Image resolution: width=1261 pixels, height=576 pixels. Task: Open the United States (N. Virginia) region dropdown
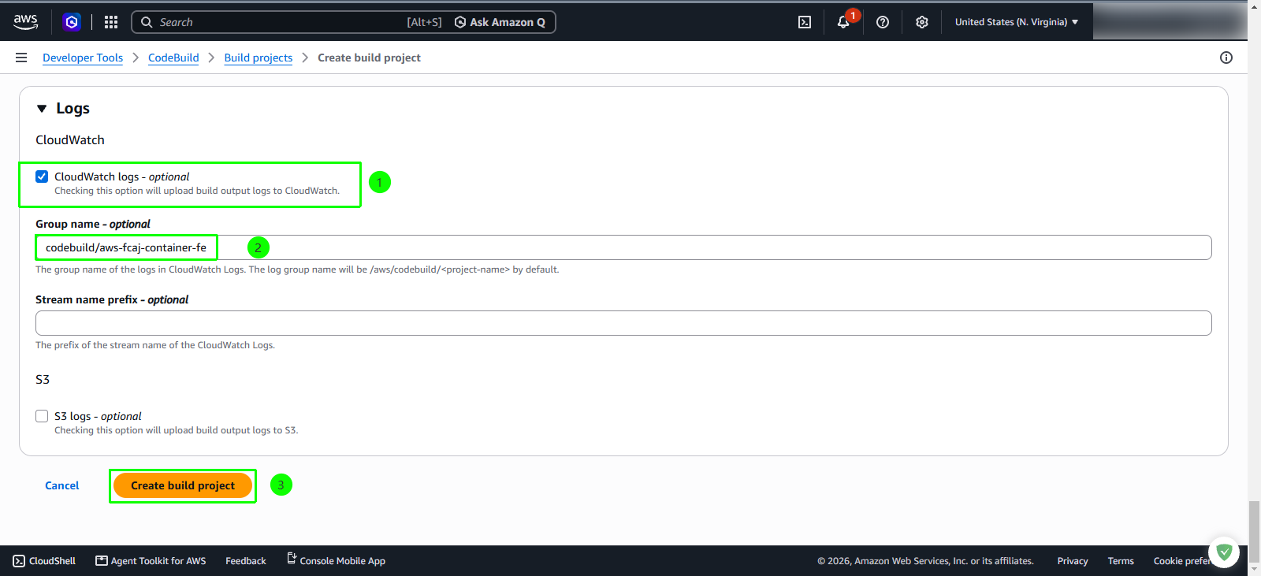pyautogui.click(x=1017, y=22)
